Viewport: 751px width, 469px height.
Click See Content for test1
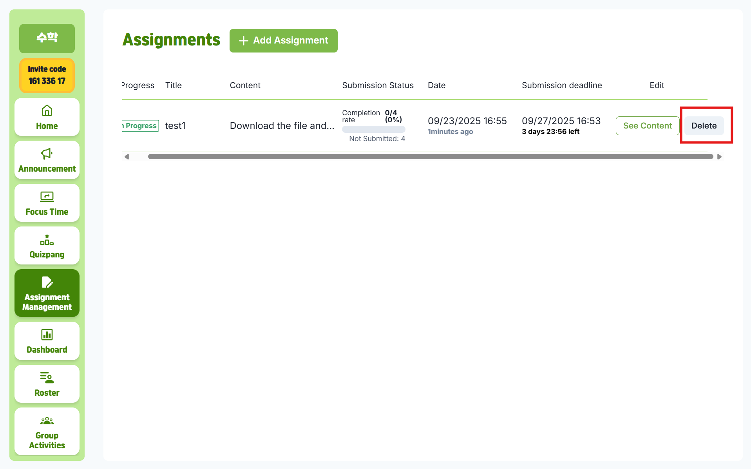click(x=647, y=126)
